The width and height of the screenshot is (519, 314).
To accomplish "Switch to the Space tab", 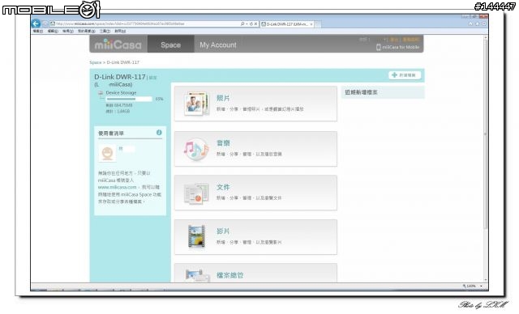I will coord(171,45).
